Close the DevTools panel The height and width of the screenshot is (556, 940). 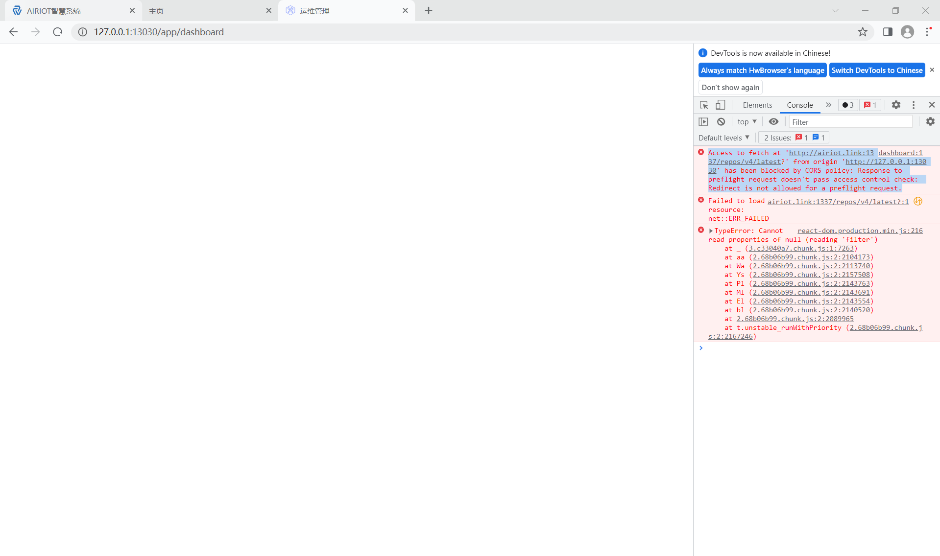point(932,105)
